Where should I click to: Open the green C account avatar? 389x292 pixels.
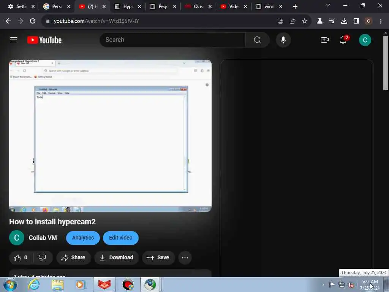365,40
